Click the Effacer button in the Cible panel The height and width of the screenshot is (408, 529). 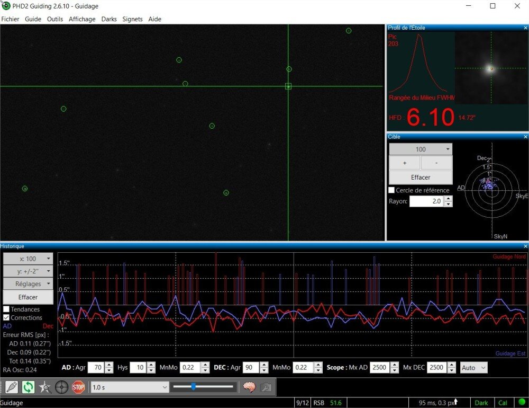[x=420, y=176]
